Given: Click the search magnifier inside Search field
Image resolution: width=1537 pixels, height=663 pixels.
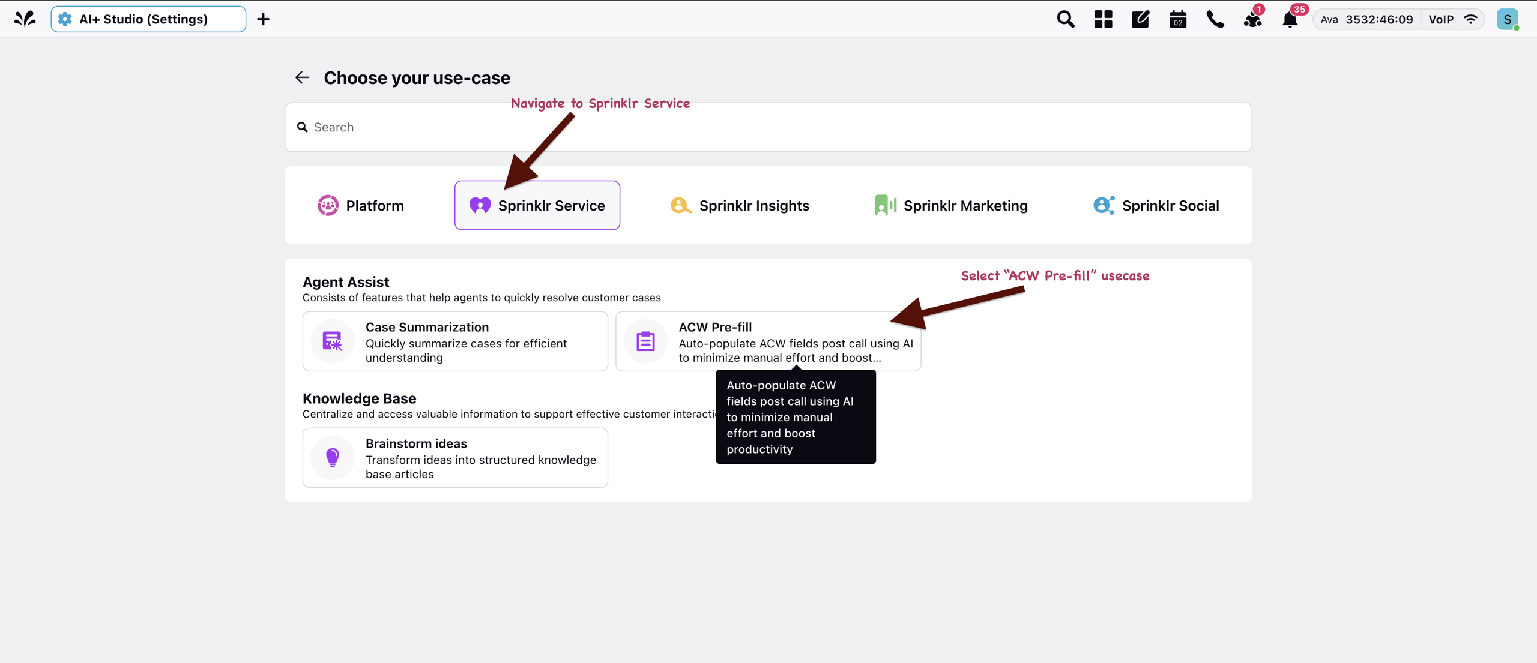Looking at the screenshot, I should tap(303, 127).
